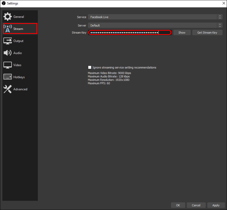Go to the Advanced settings tab
227x210 pixels.
pos(20,89)
